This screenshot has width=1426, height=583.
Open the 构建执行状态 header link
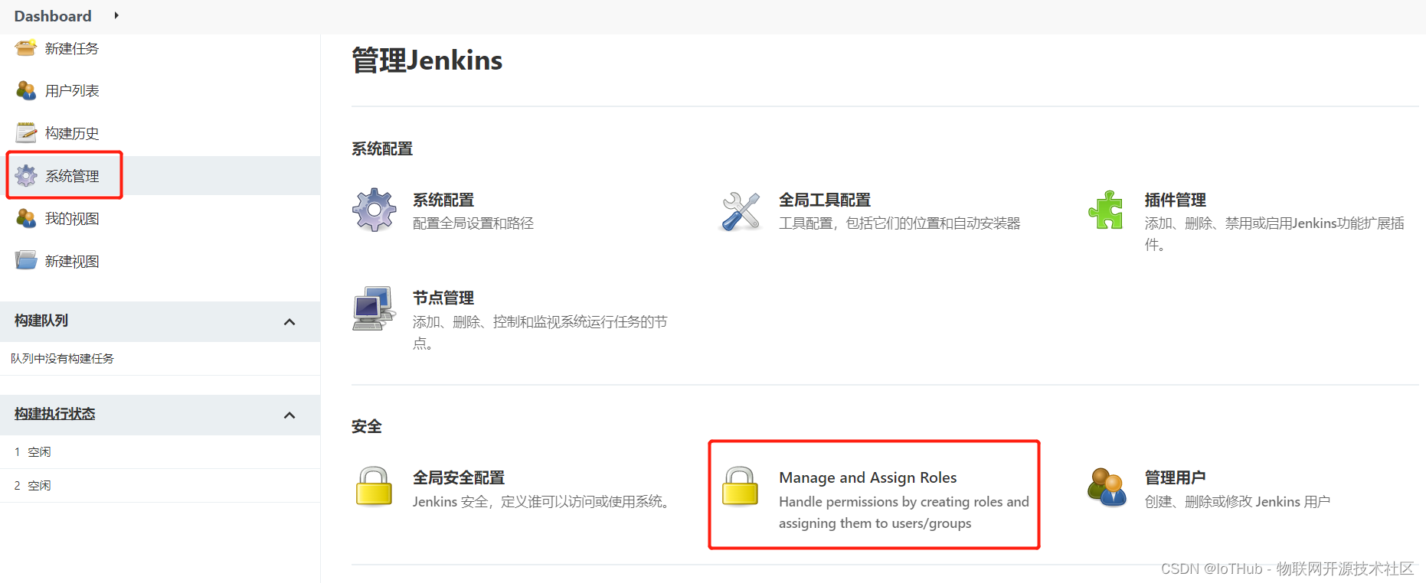[55, 414]
